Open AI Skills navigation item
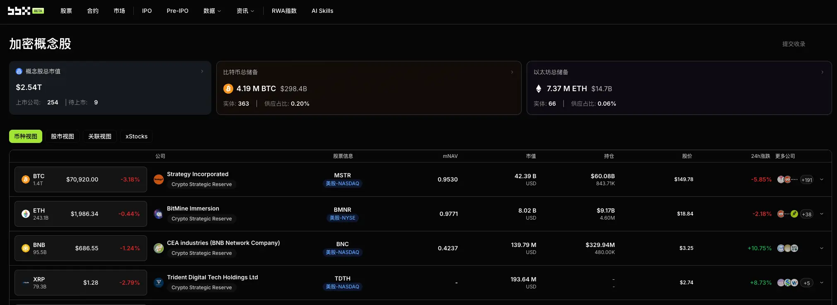 [x=322, y=11]
